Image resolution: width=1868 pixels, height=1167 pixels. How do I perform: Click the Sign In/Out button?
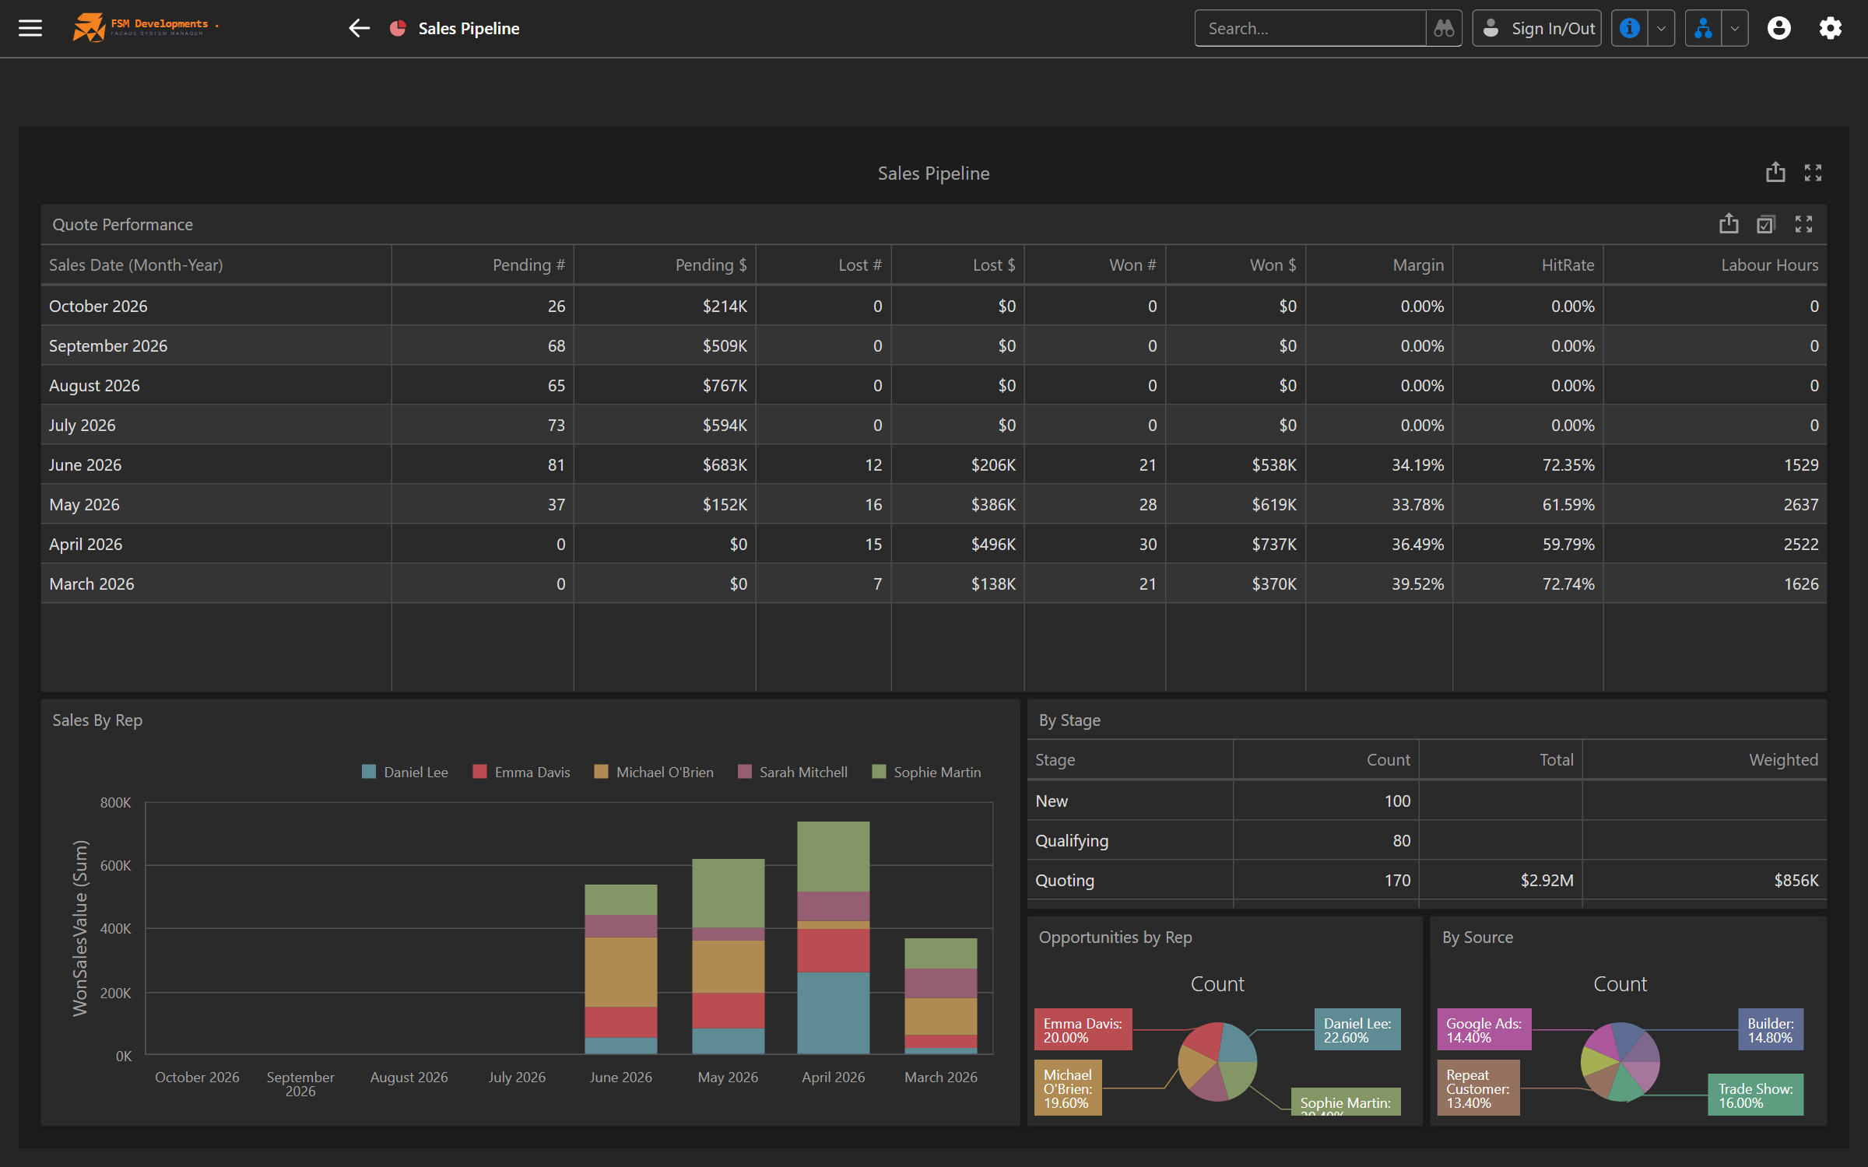point(1537,28)
